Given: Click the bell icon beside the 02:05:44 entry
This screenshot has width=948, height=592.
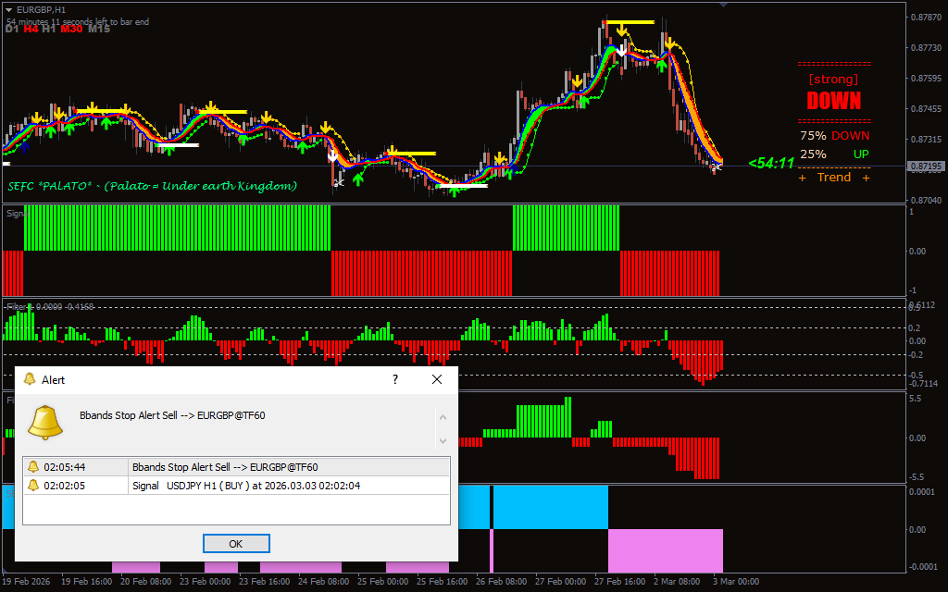Looking at the screenshot, I should click(33, 467).
